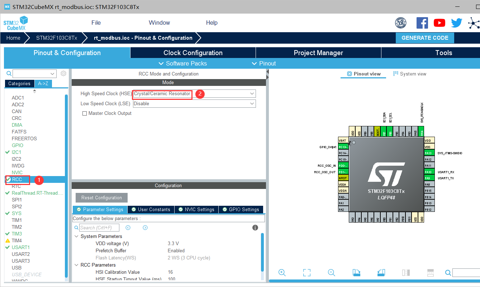The height and width of the screenshot is (287, 480).
Task: Open the File menu
Action: 96,23
